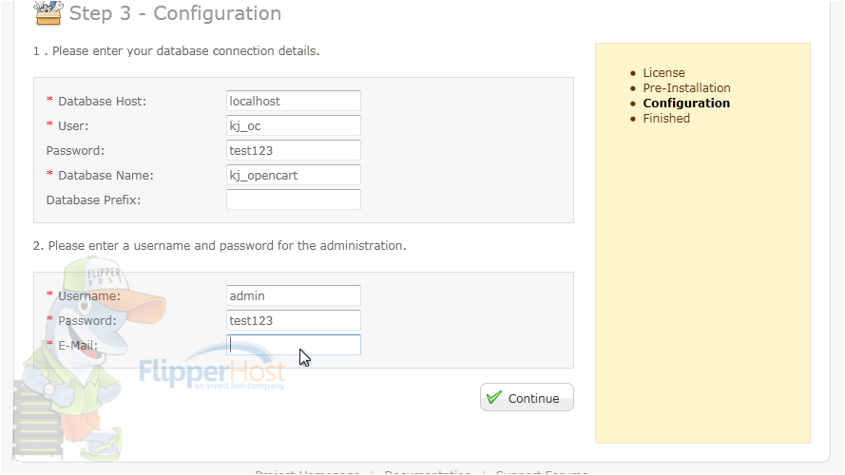Click the green checkmark on Continue

click(493, 397)
